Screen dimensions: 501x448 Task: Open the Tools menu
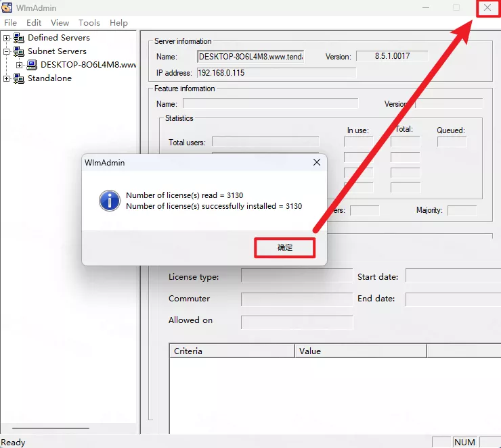click(x=89, y=22)
